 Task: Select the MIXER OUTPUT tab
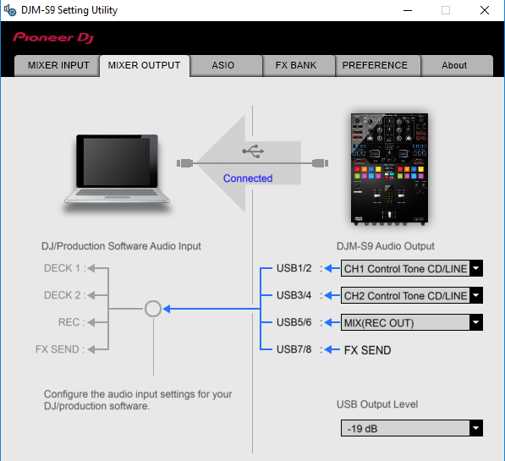(x=145, y=65)
